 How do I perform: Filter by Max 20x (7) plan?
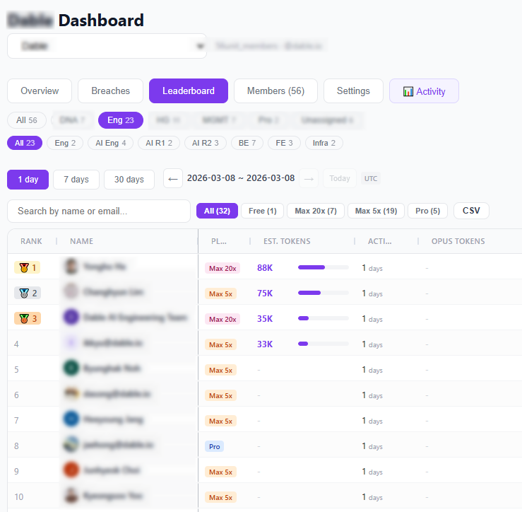(x=316, y=211)
